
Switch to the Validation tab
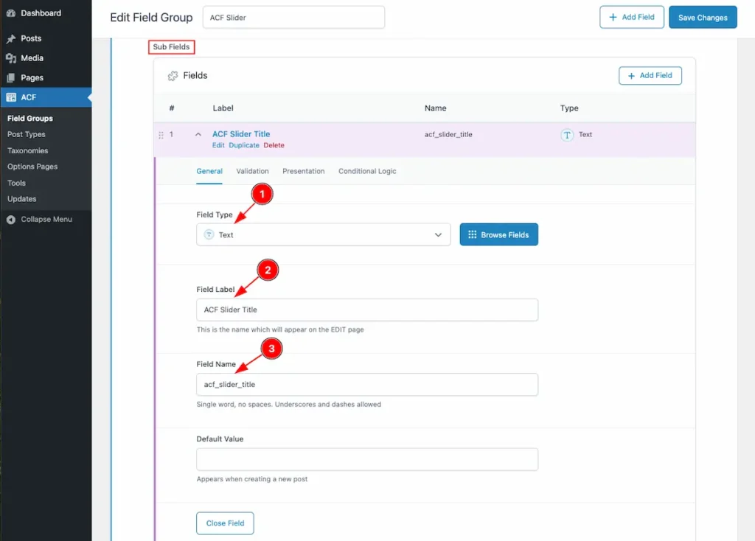(x=252, y=171)
